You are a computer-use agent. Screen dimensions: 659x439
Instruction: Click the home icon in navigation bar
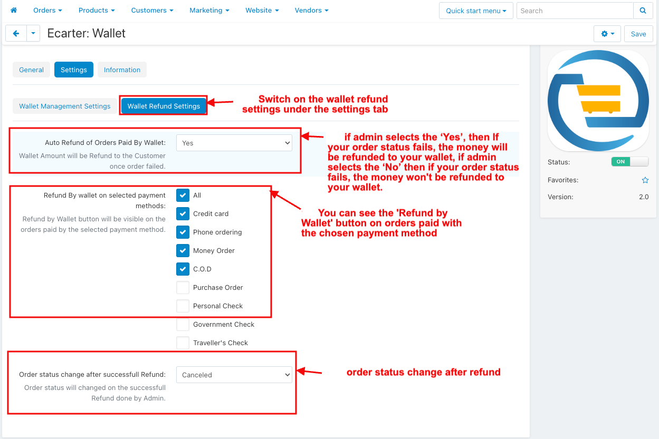pos(14,11)
